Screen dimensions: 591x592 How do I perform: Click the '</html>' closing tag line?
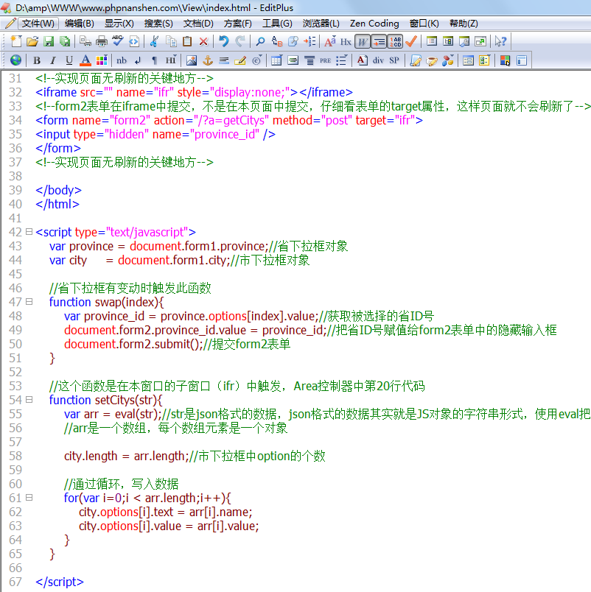57,204
